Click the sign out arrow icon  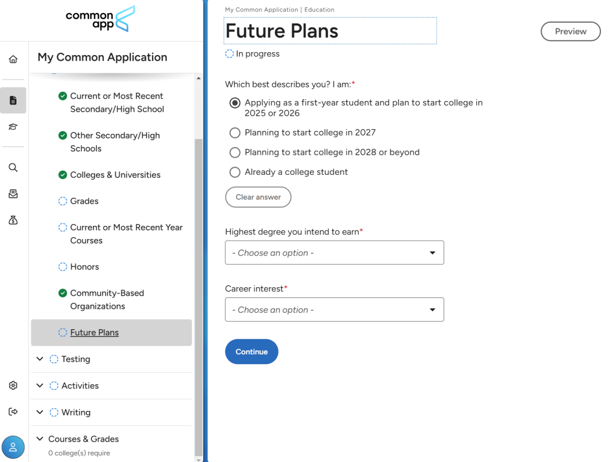click(13, 411)
